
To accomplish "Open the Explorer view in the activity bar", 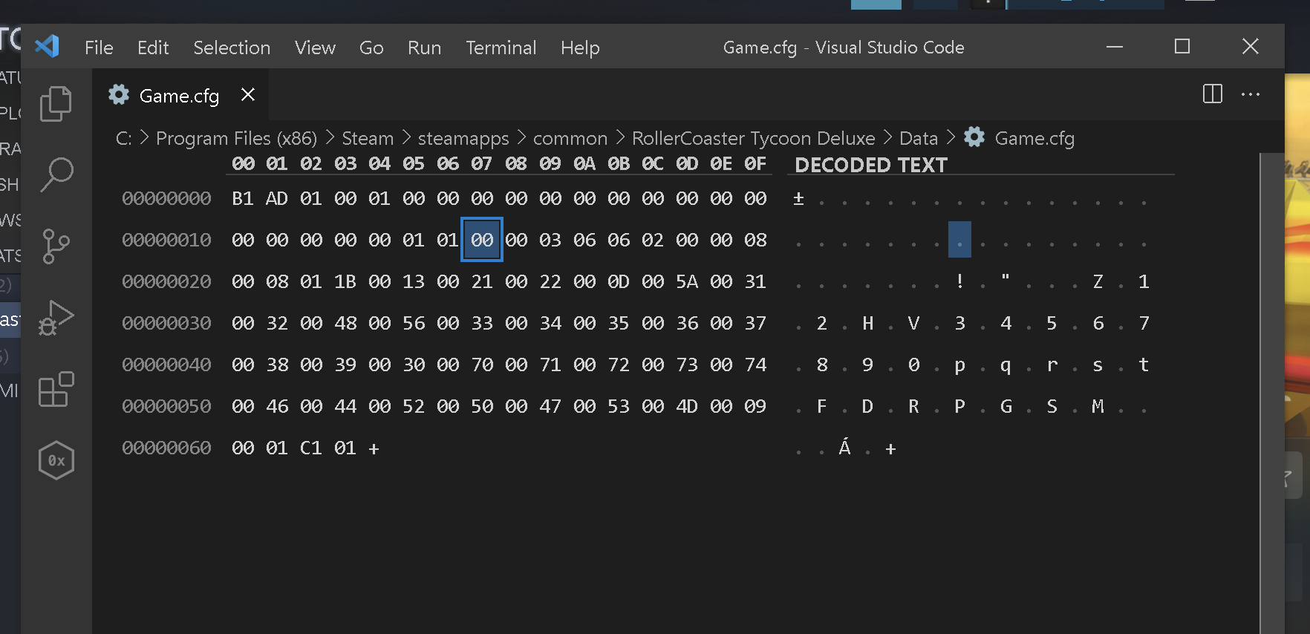I will point(56,103).
